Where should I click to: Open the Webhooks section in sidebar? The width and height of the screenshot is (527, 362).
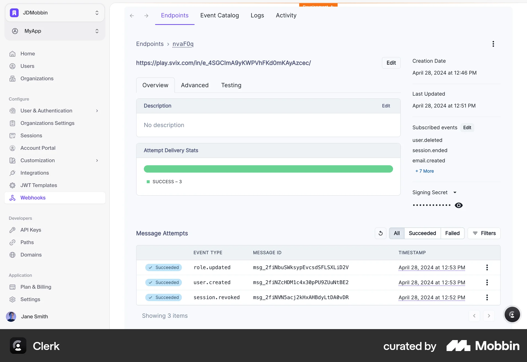click(x=33, y=197)
